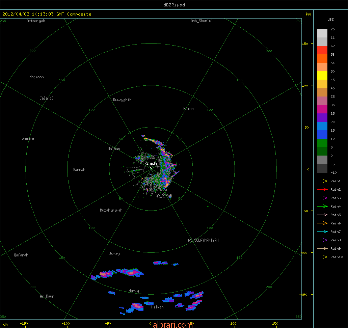The height and width of the screenshot is (328, 348).
Task: Click the Malham city label
Action: tap(114, 149)
